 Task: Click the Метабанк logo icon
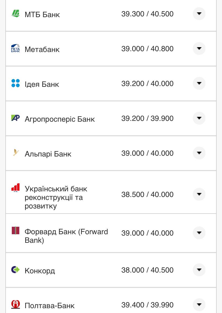tap(16, 48)
